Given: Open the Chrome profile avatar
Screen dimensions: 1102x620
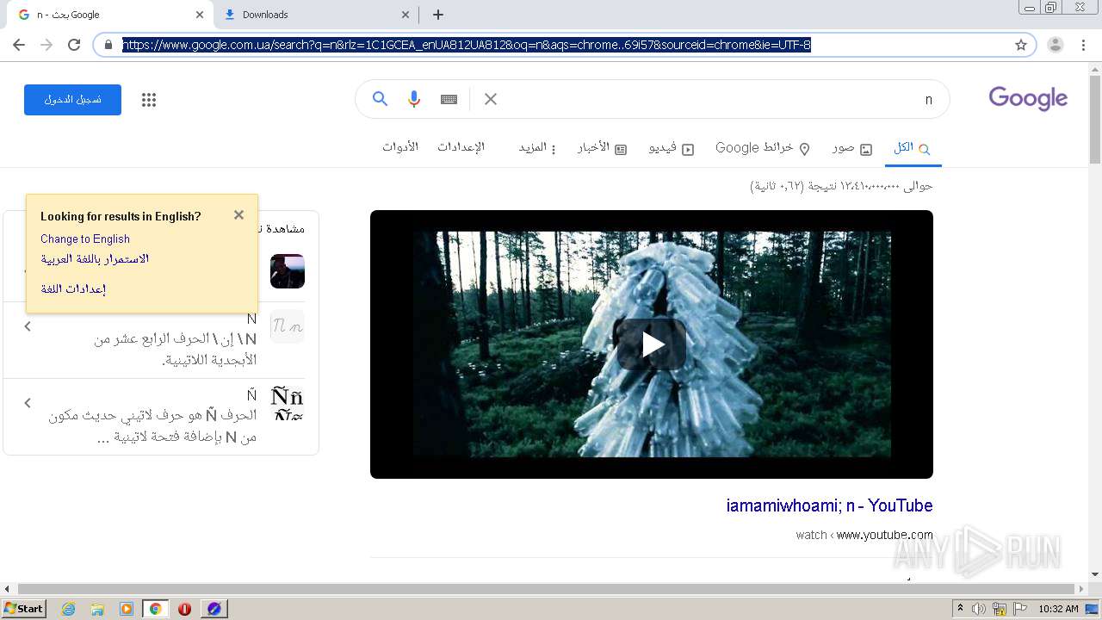Looking at the screenshot, I should coord(1055,45).
